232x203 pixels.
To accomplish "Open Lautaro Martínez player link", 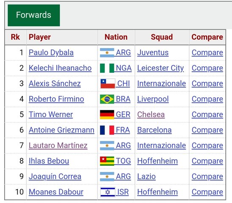I will 58,145.
